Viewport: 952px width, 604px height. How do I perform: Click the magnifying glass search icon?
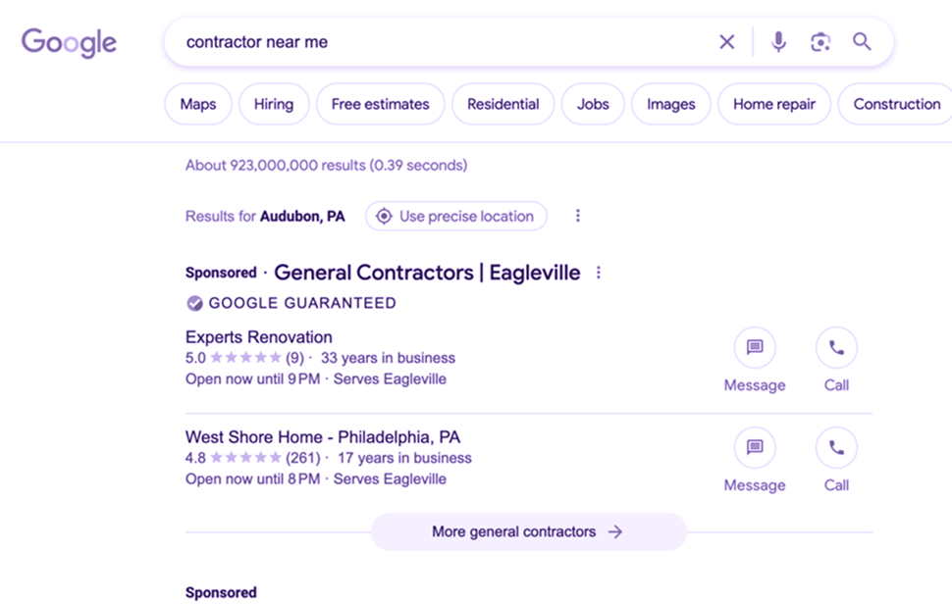click(x=862, y=42)
